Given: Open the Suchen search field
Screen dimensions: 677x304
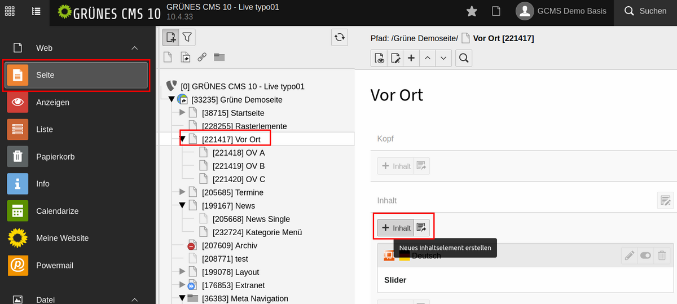Looking at the screenshot, I should pyautogui.click(x=645, y=11).
